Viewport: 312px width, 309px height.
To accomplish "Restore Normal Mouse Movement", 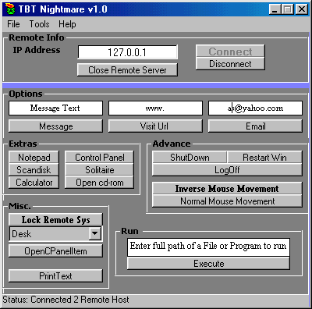I will [227, 201].
